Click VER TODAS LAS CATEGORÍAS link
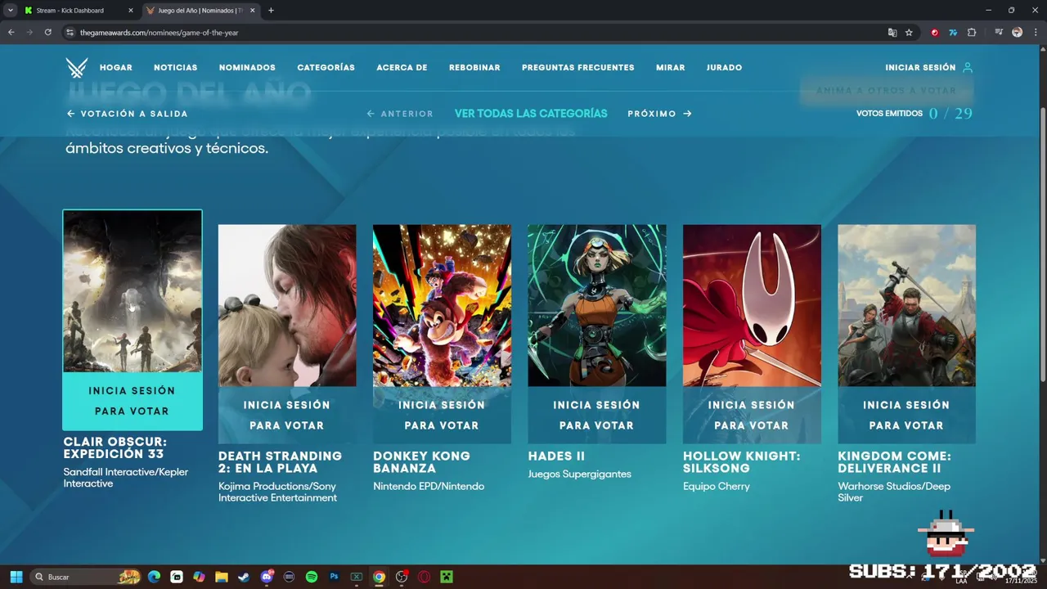1047x589 pixels. click(531, 114)
